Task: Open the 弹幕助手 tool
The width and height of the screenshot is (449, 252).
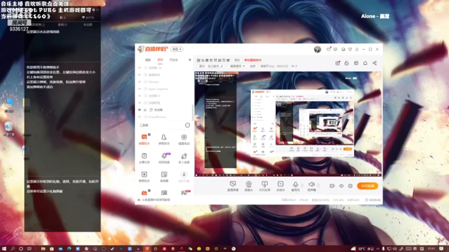Action: (x=144, y=139)
